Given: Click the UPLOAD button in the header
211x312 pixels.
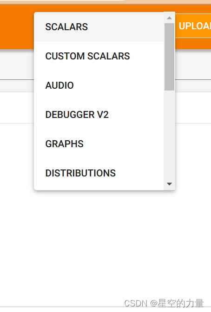Looking at the screenshot, I should point(193,26).
